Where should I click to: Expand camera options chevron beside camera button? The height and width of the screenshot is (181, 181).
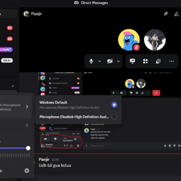click(x=118, y=61)
